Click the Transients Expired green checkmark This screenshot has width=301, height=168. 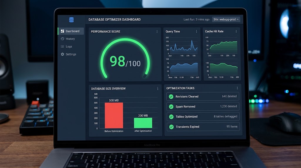coord(171,127)
